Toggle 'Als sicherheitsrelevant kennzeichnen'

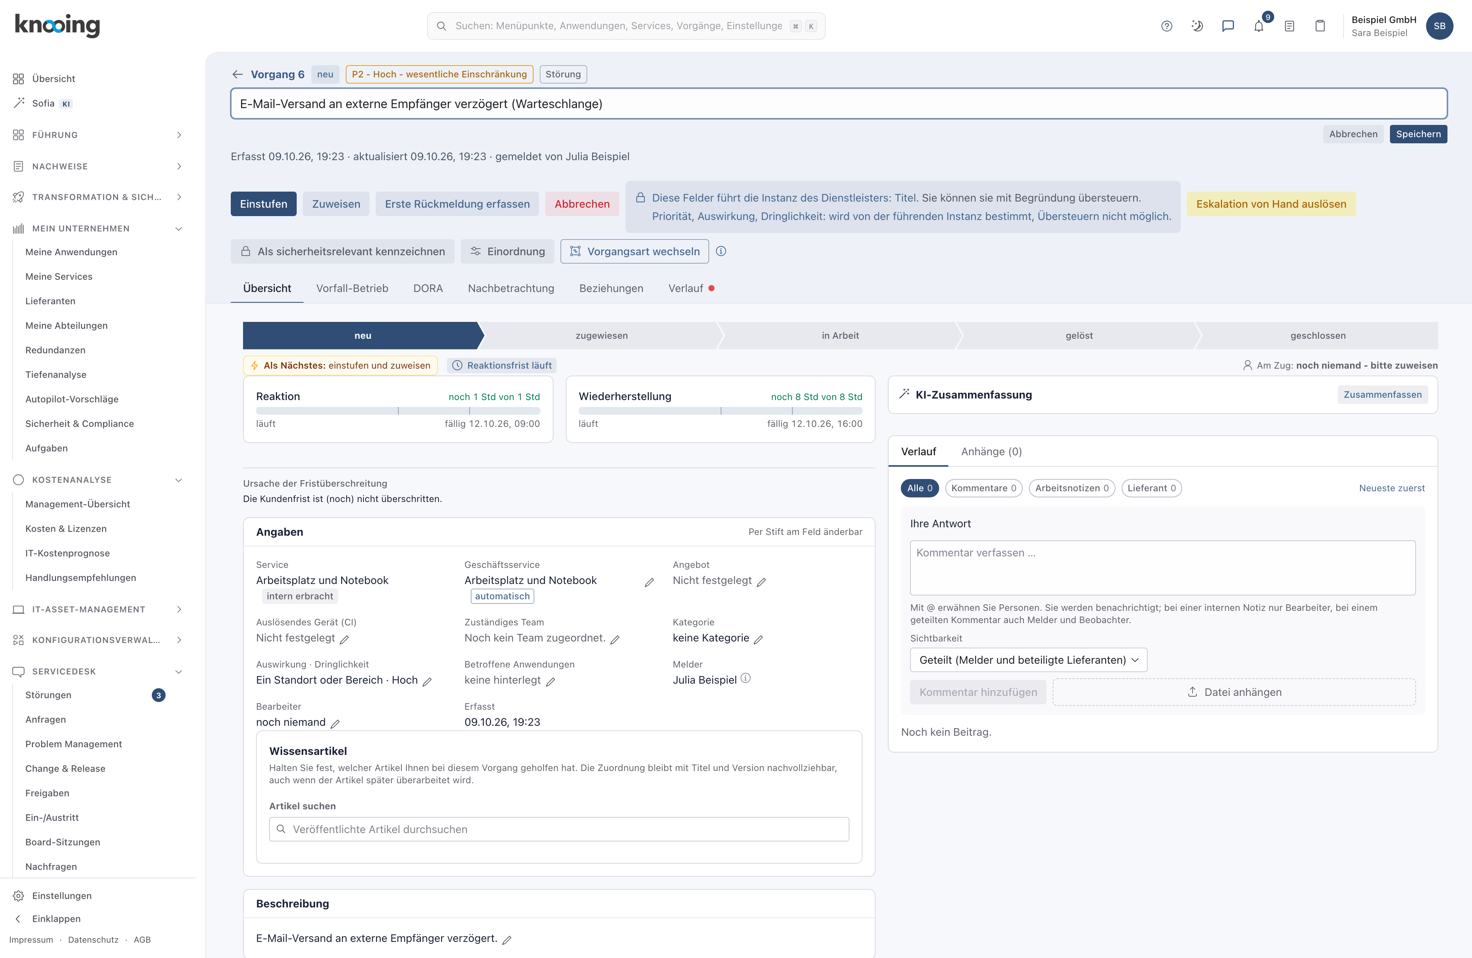(x=343, y=251)
